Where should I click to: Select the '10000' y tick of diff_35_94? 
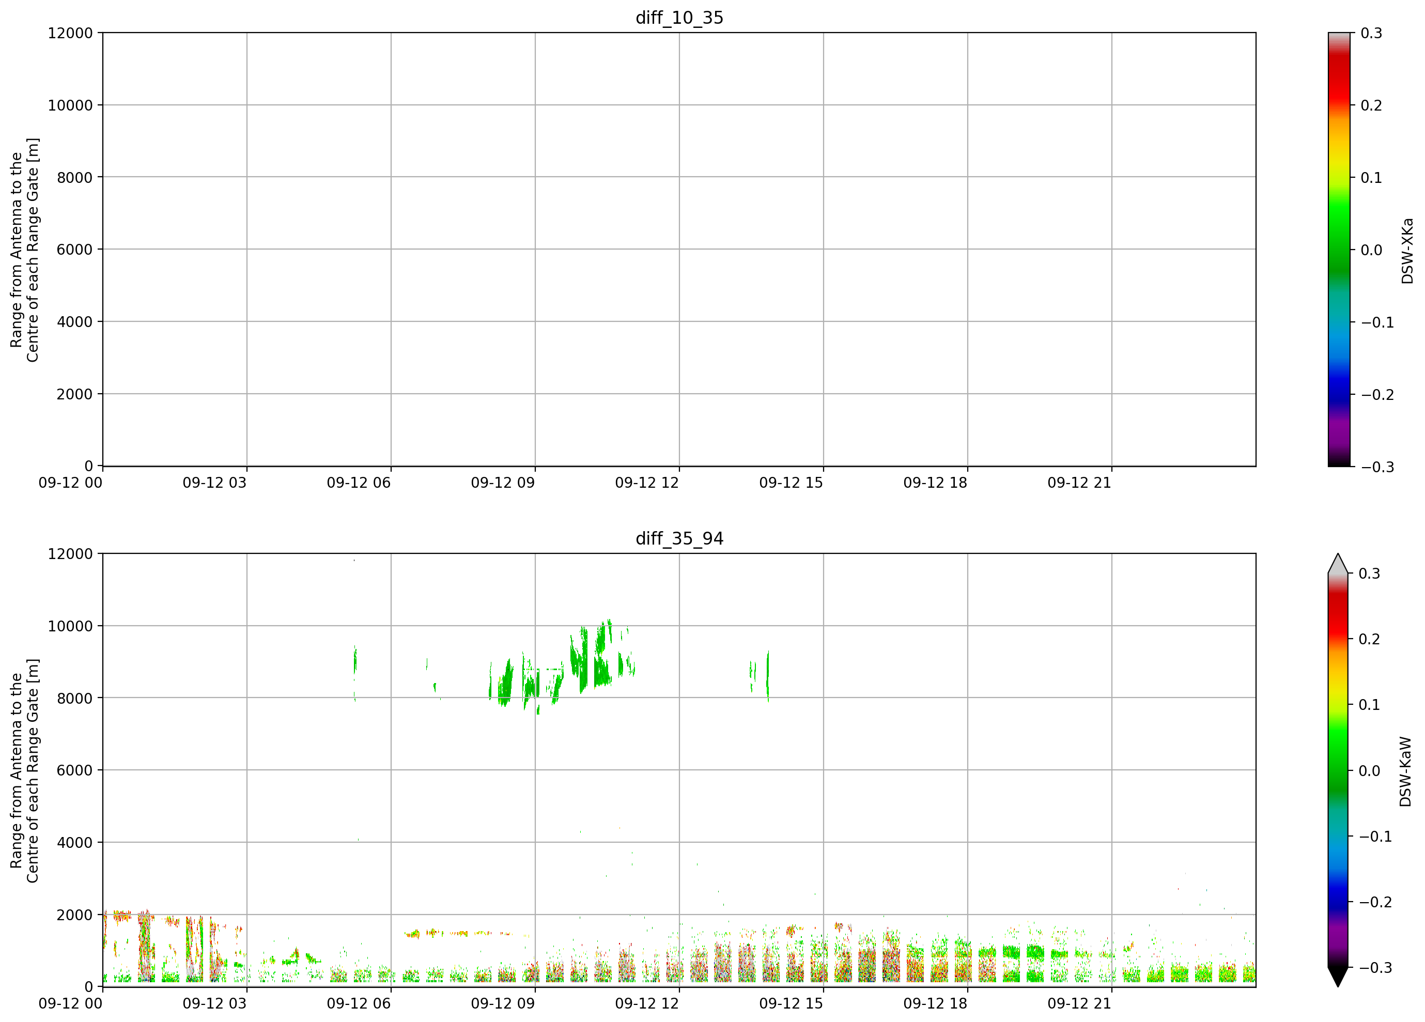(70, 626)
